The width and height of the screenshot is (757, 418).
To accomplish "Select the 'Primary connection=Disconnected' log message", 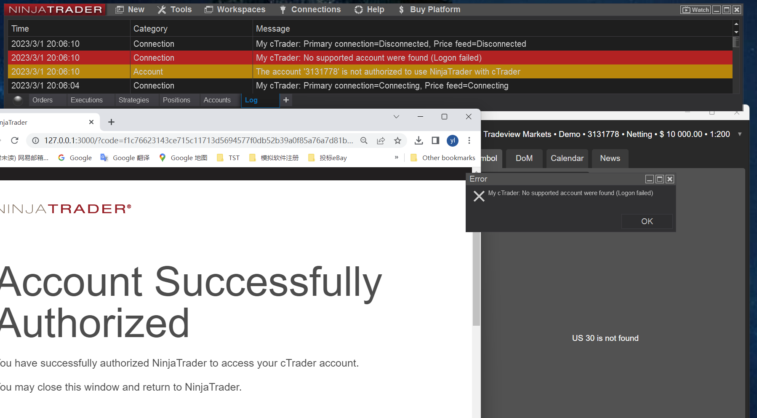I will (391, 44).
